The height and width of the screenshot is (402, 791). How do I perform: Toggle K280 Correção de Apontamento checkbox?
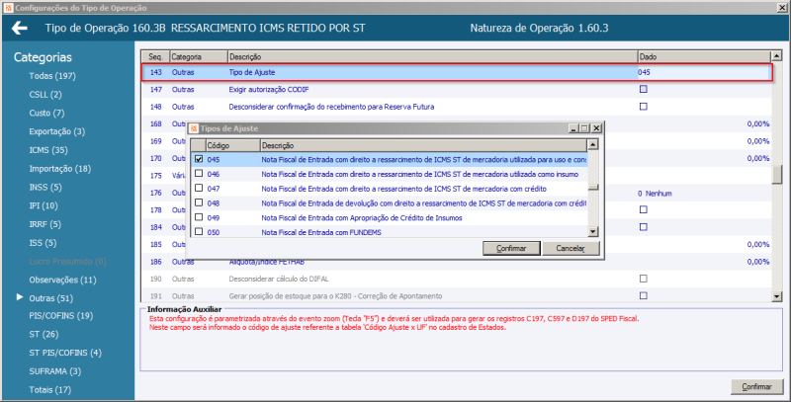(x=644, y=295)
